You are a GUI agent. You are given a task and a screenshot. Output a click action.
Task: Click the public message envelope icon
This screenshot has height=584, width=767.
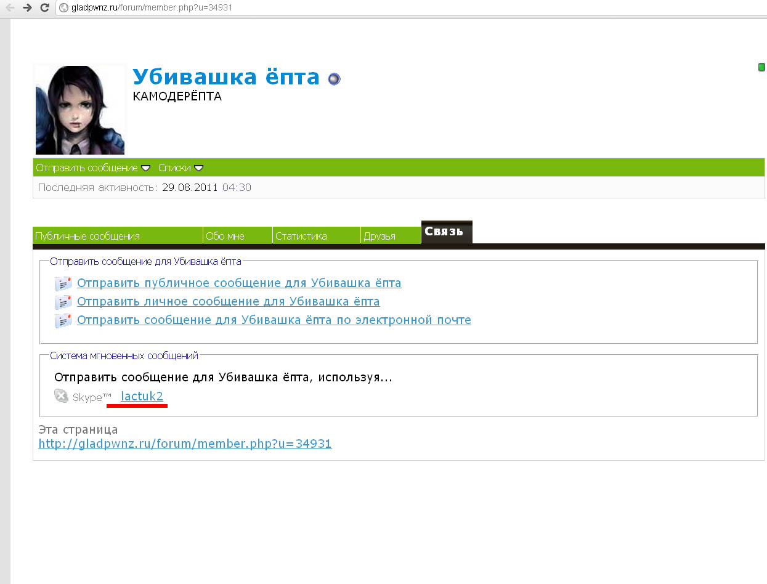(63, 284)
